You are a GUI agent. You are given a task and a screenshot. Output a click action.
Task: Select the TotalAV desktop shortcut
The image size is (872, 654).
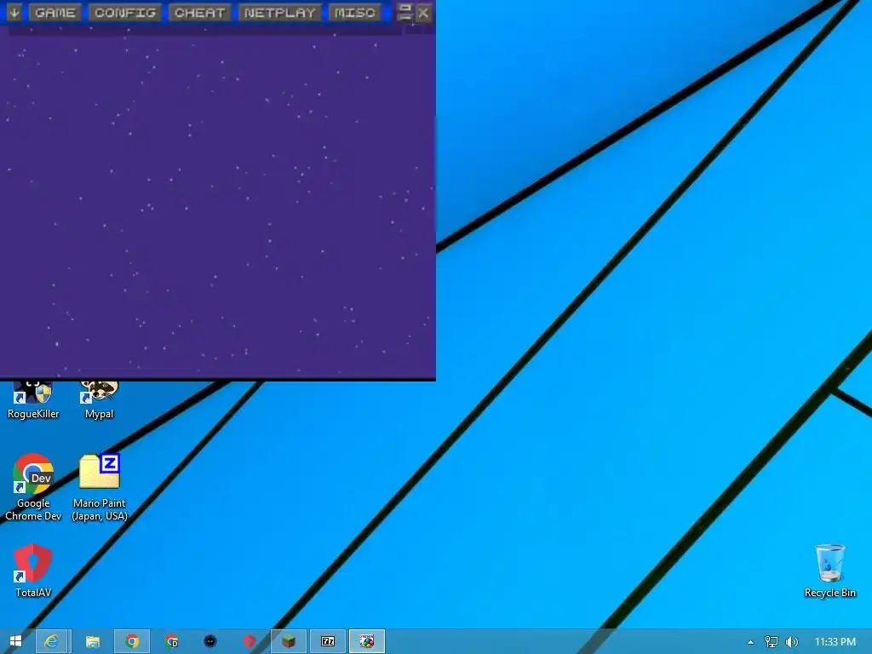click(33, 571)
